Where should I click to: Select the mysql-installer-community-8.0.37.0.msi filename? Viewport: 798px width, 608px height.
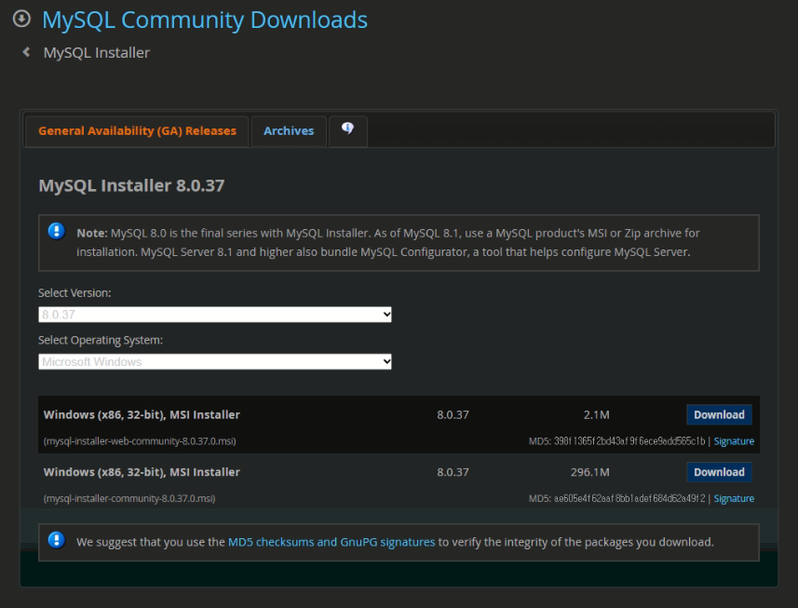tap(129, 499)
